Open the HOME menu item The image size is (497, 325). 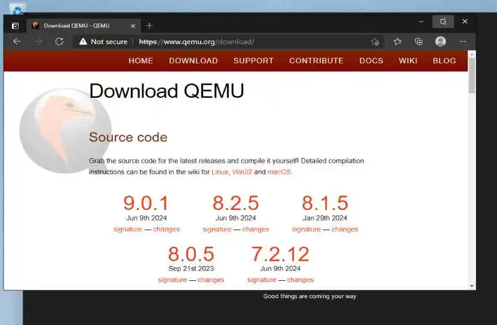click(141, 61)
